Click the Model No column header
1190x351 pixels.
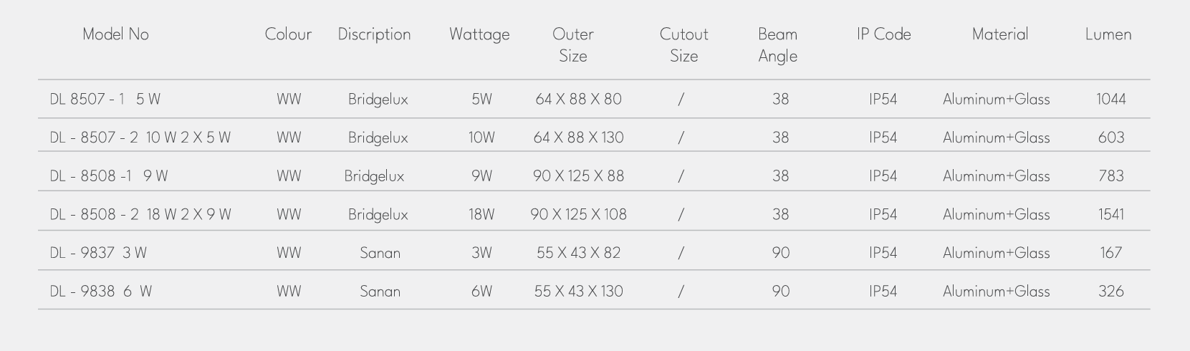click(x=115, y=34)
